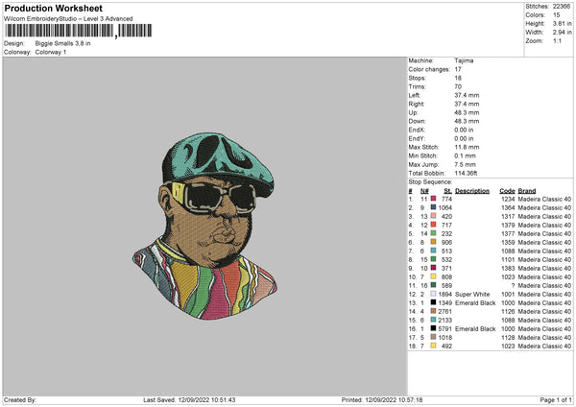This screenshot has width=576, height=407.
Task: Click the Biggie Smalls embroidery preview
Action: (x=205, y=226)
